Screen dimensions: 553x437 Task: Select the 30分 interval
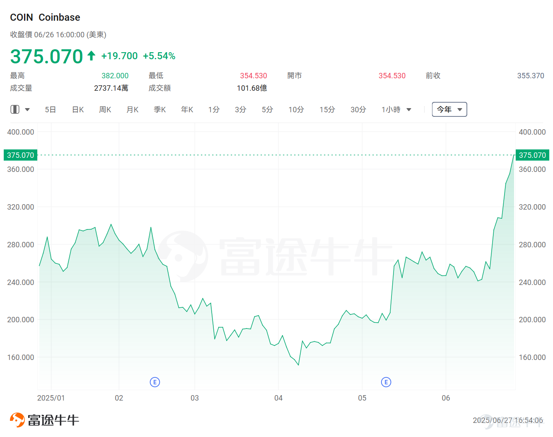point(358,109)
